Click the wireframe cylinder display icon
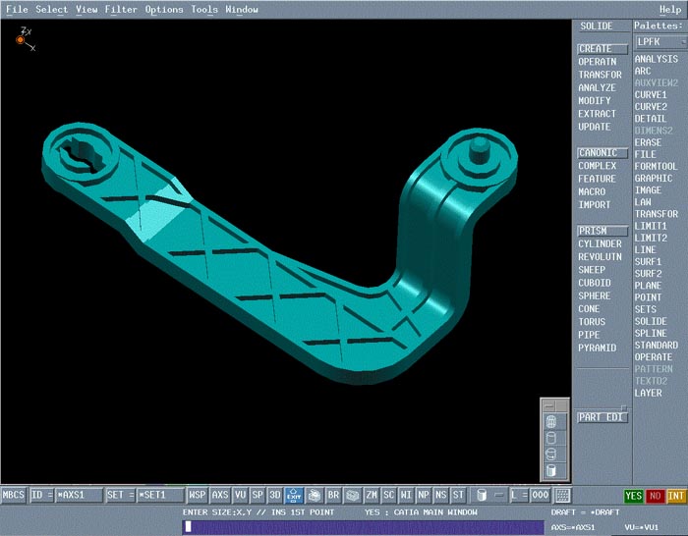The height and width of the screenshot is (536, 688). pos(551,421)
